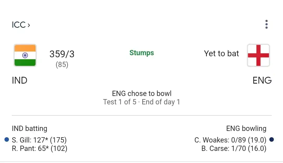The width and height of the screenshot is (283, 163).
Task: Click the 'Yet to bat' text
Action: (x=222, y=53)
